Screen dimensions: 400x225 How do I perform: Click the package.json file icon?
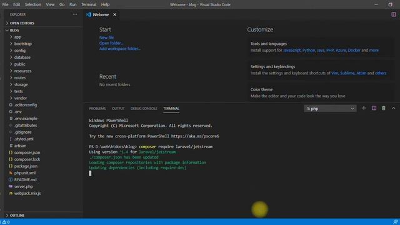[11, 166]
